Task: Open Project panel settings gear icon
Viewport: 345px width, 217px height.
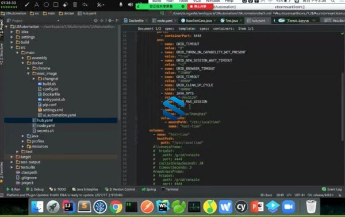Action: coord(110,21)
